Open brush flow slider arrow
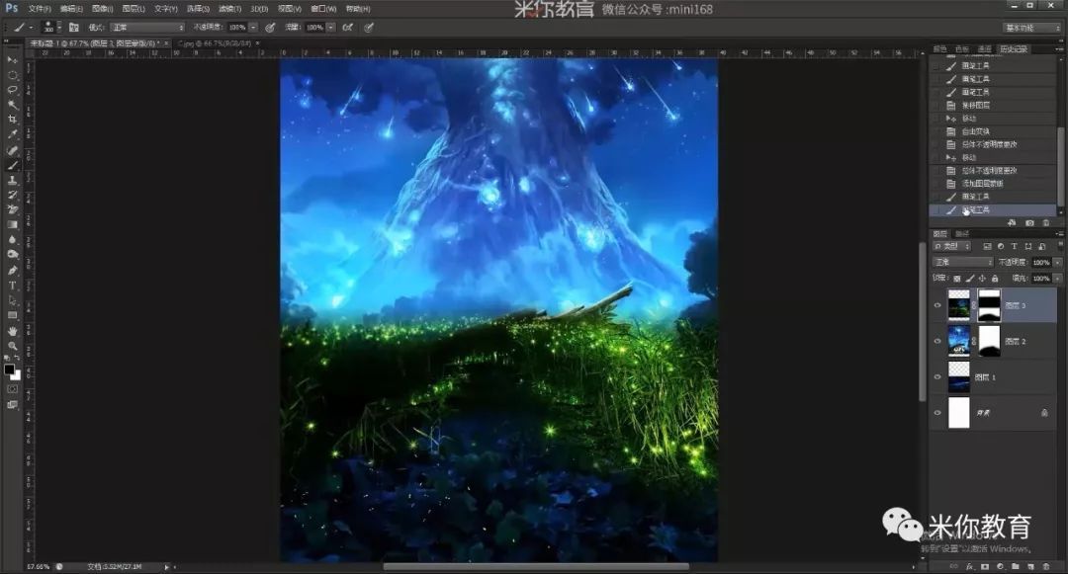This screenshot has width=1068, height=574. 331,28
